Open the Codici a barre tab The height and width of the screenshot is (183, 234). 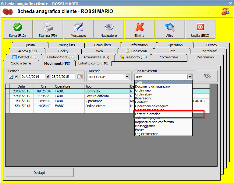pos(21,63)
